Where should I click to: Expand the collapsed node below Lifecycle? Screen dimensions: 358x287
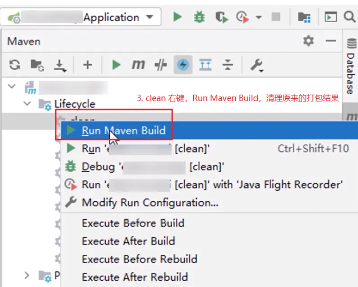[x=27, y=276]
